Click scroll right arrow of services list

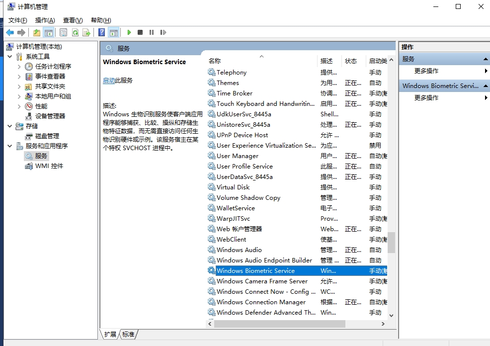[383, 324]
